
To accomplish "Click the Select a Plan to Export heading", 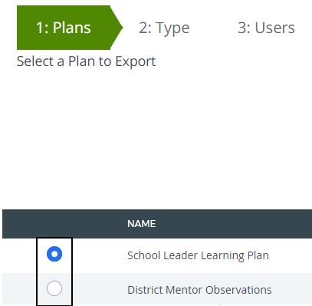I will pos(86,61).
